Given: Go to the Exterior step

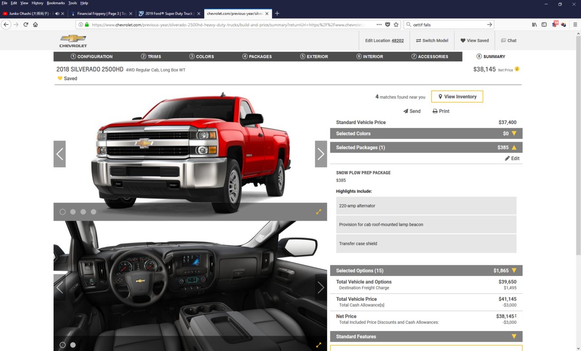Looking at the screenshot, I should pyautogui.click(x=314, y=57).
